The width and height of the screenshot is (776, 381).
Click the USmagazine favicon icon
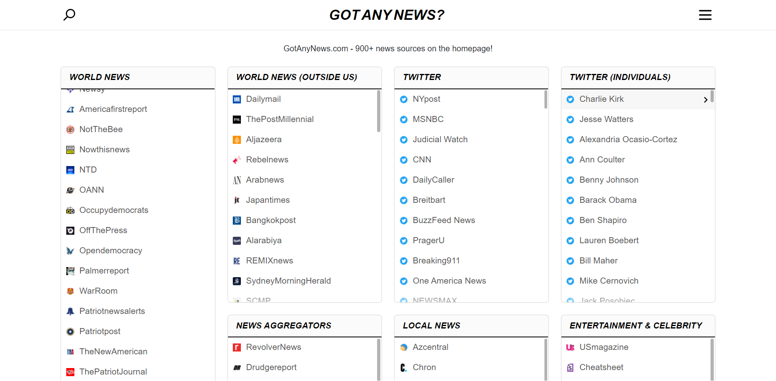[570, 347]
